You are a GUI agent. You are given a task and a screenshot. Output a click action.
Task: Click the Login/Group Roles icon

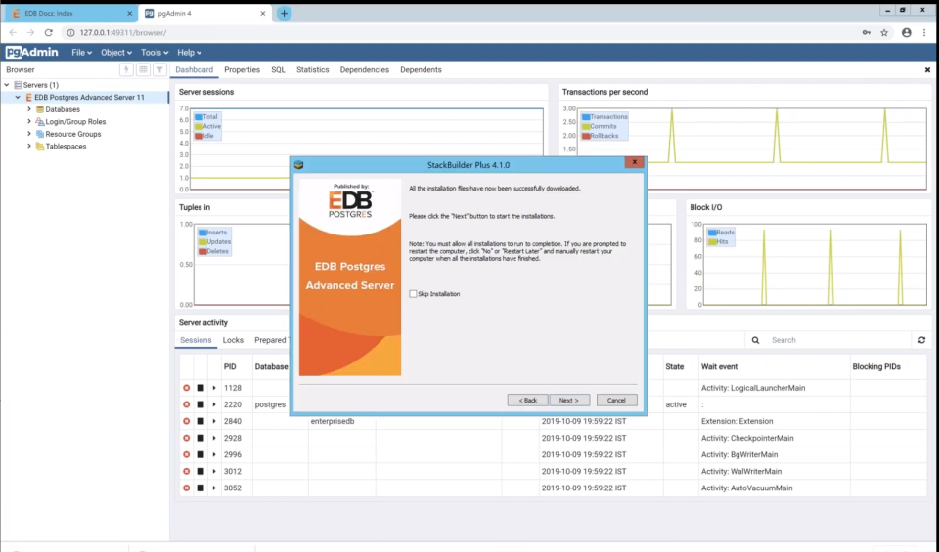[x=40, y=121]
